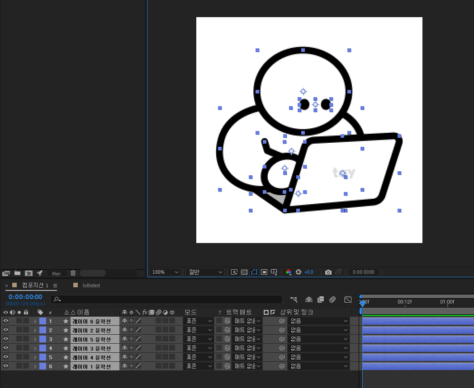
Task: Click parent pick whip for 레이어 6 윤곽선
Action: click(282, 321)
